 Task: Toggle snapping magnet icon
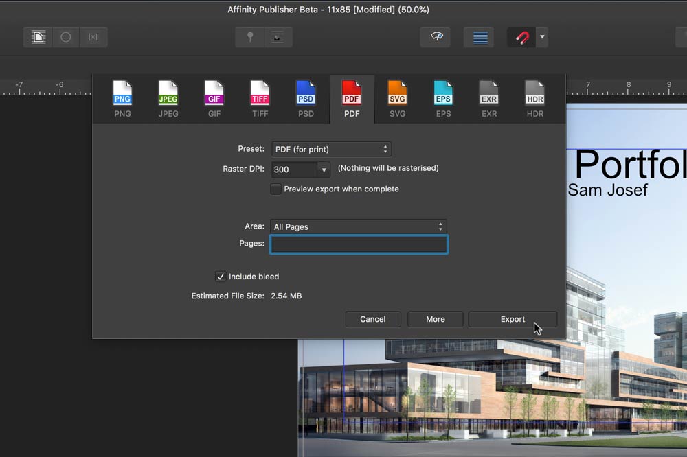[521, 37]
